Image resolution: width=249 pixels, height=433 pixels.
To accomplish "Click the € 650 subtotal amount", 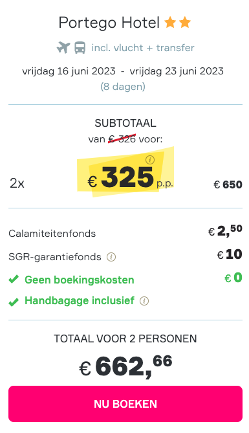I will (228, 184).
